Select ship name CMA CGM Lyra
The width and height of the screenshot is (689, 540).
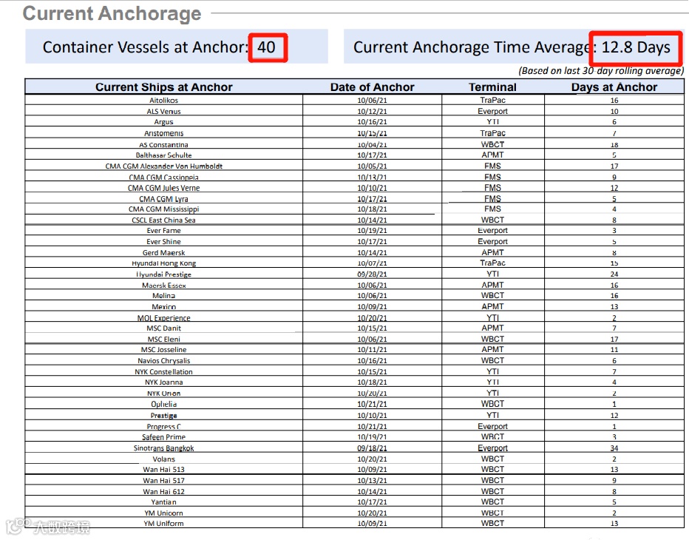[x=163, y=199]
